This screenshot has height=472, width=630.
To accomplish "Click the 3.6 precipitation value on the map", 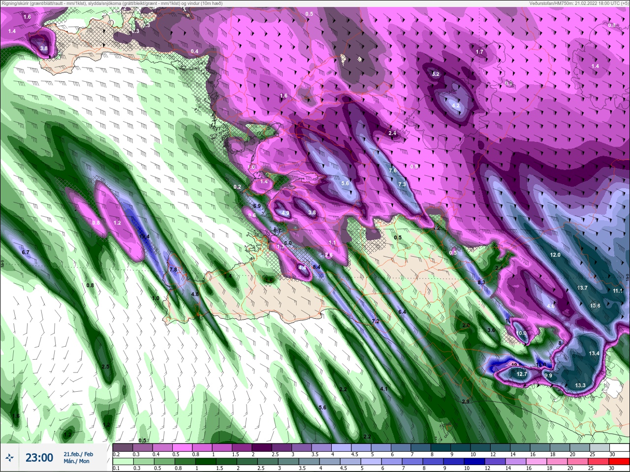I will 491,330.
